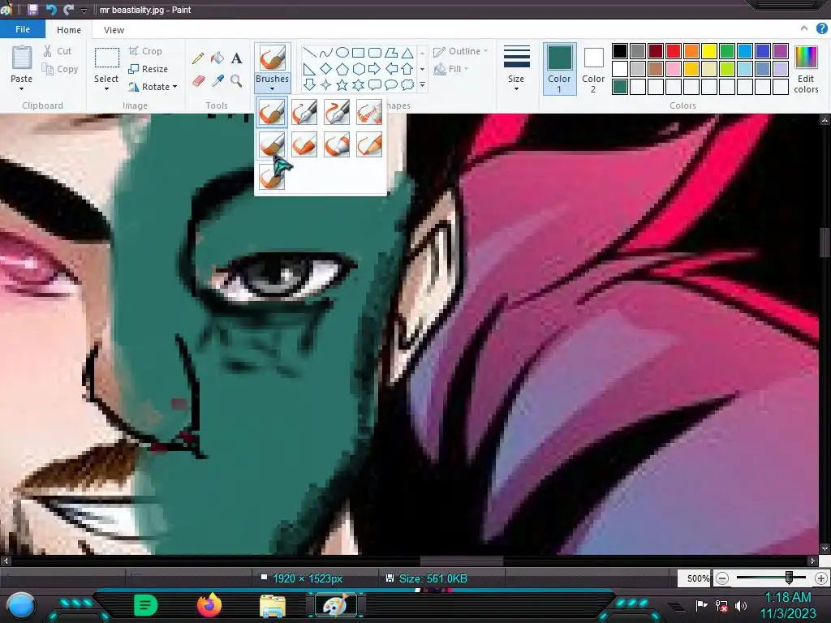Activate Color 2 swatch button
The image size is (831, 623).
pyautogui.click(x=593, y=69)
